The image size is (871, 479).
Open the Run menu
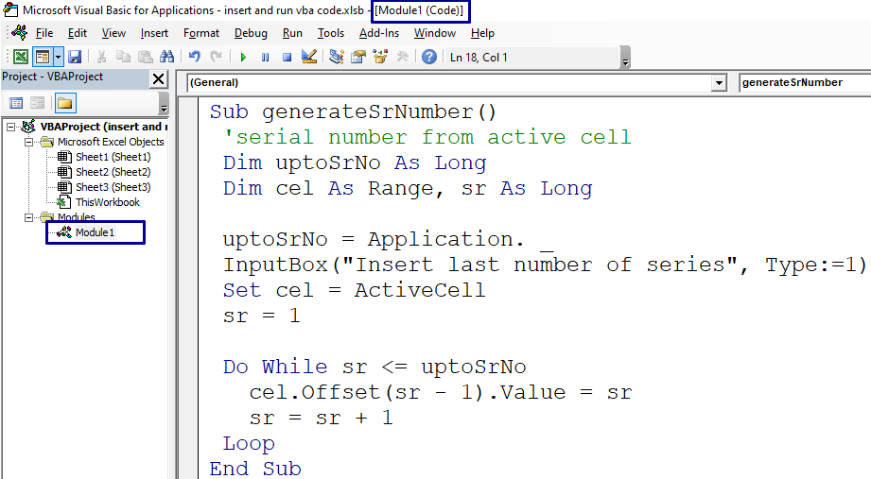tap(292, 33)
